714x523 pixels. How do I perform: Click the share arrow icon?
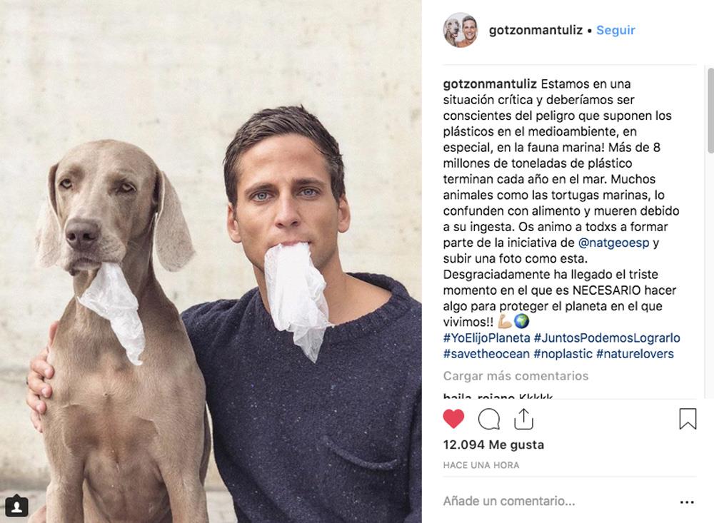(x=523, y=419)
